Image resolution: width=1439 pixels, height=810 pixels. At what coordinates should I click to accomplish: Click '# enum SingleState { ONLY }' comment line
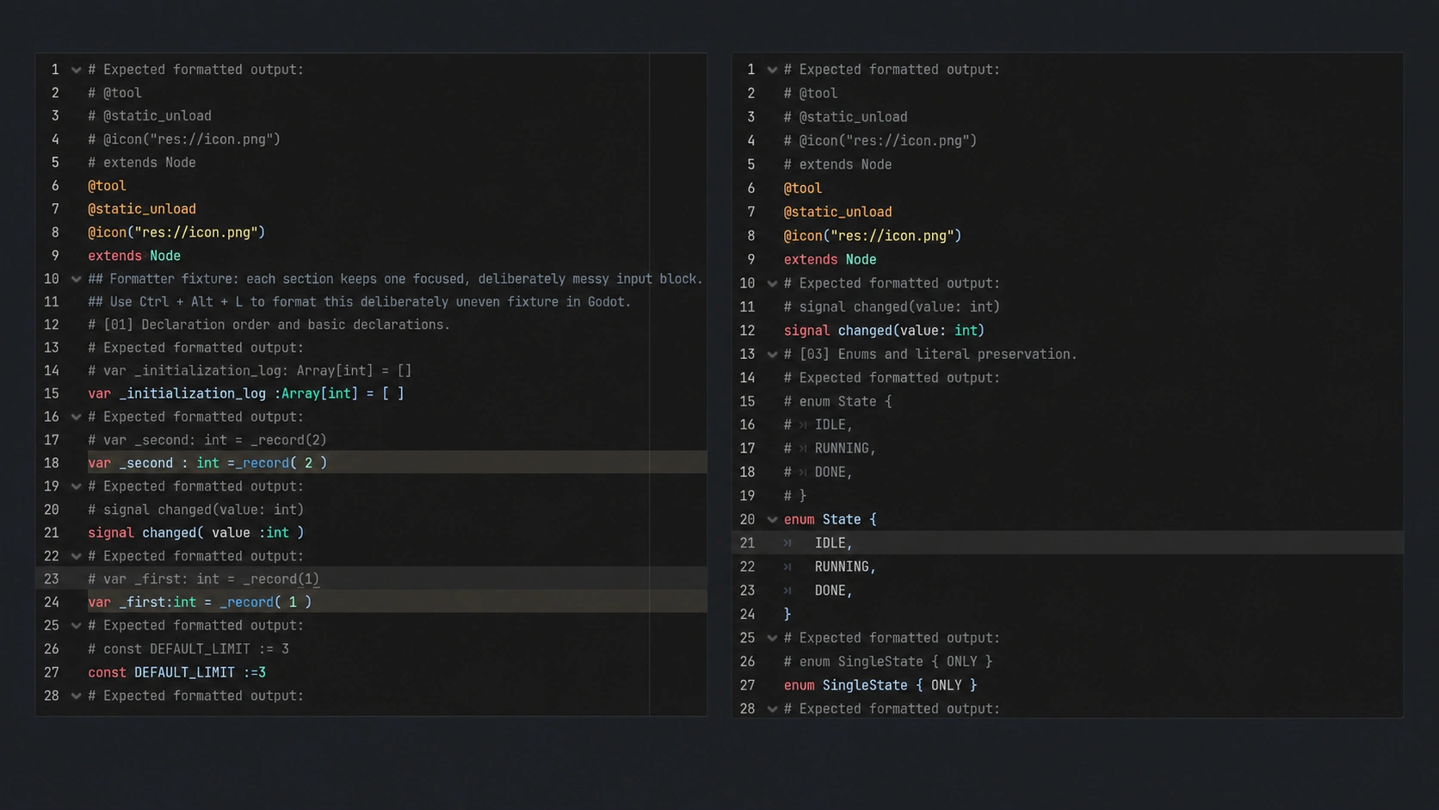click(888, 662)
